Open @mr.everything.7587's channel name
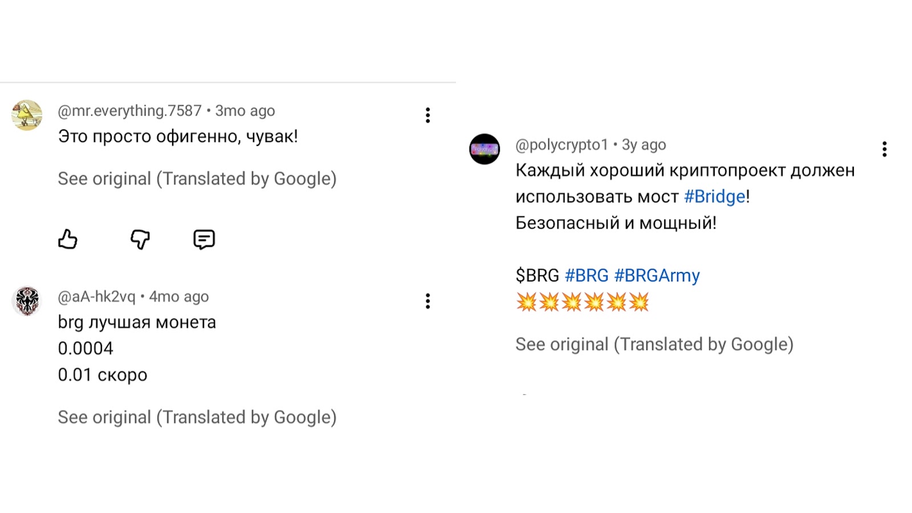The width and height of the screenshot is (912, 513). (130, 111)
